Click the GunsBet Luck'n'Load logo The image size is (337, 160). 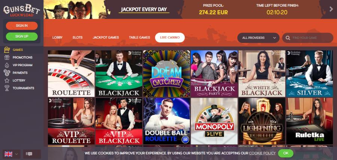pyautogui.click(x=22, y=10)
